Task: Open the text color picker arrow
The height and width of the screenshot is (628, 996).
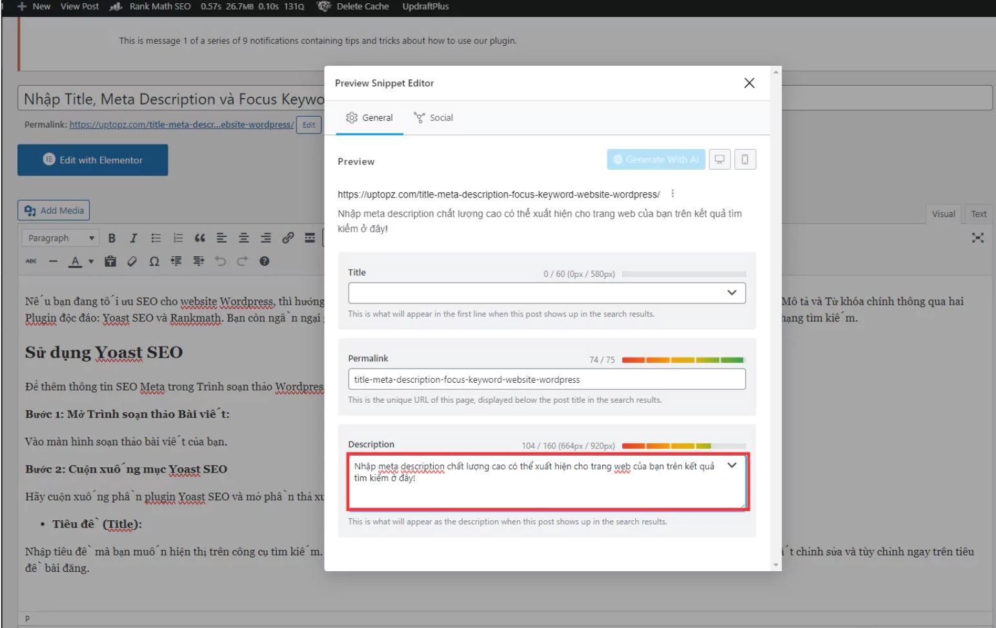Action: pos(91,261)
